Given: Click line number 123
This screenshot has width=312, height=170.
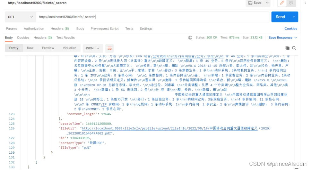Looking at the screenshot, I should click(12, 114).
